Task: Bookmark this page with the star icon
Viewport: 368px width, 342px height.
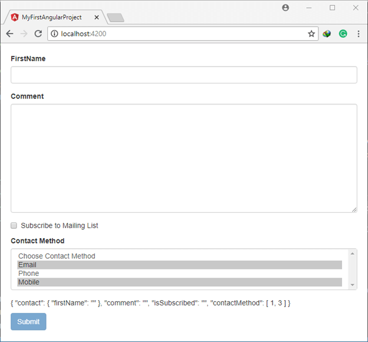Action: pos(311,34)
